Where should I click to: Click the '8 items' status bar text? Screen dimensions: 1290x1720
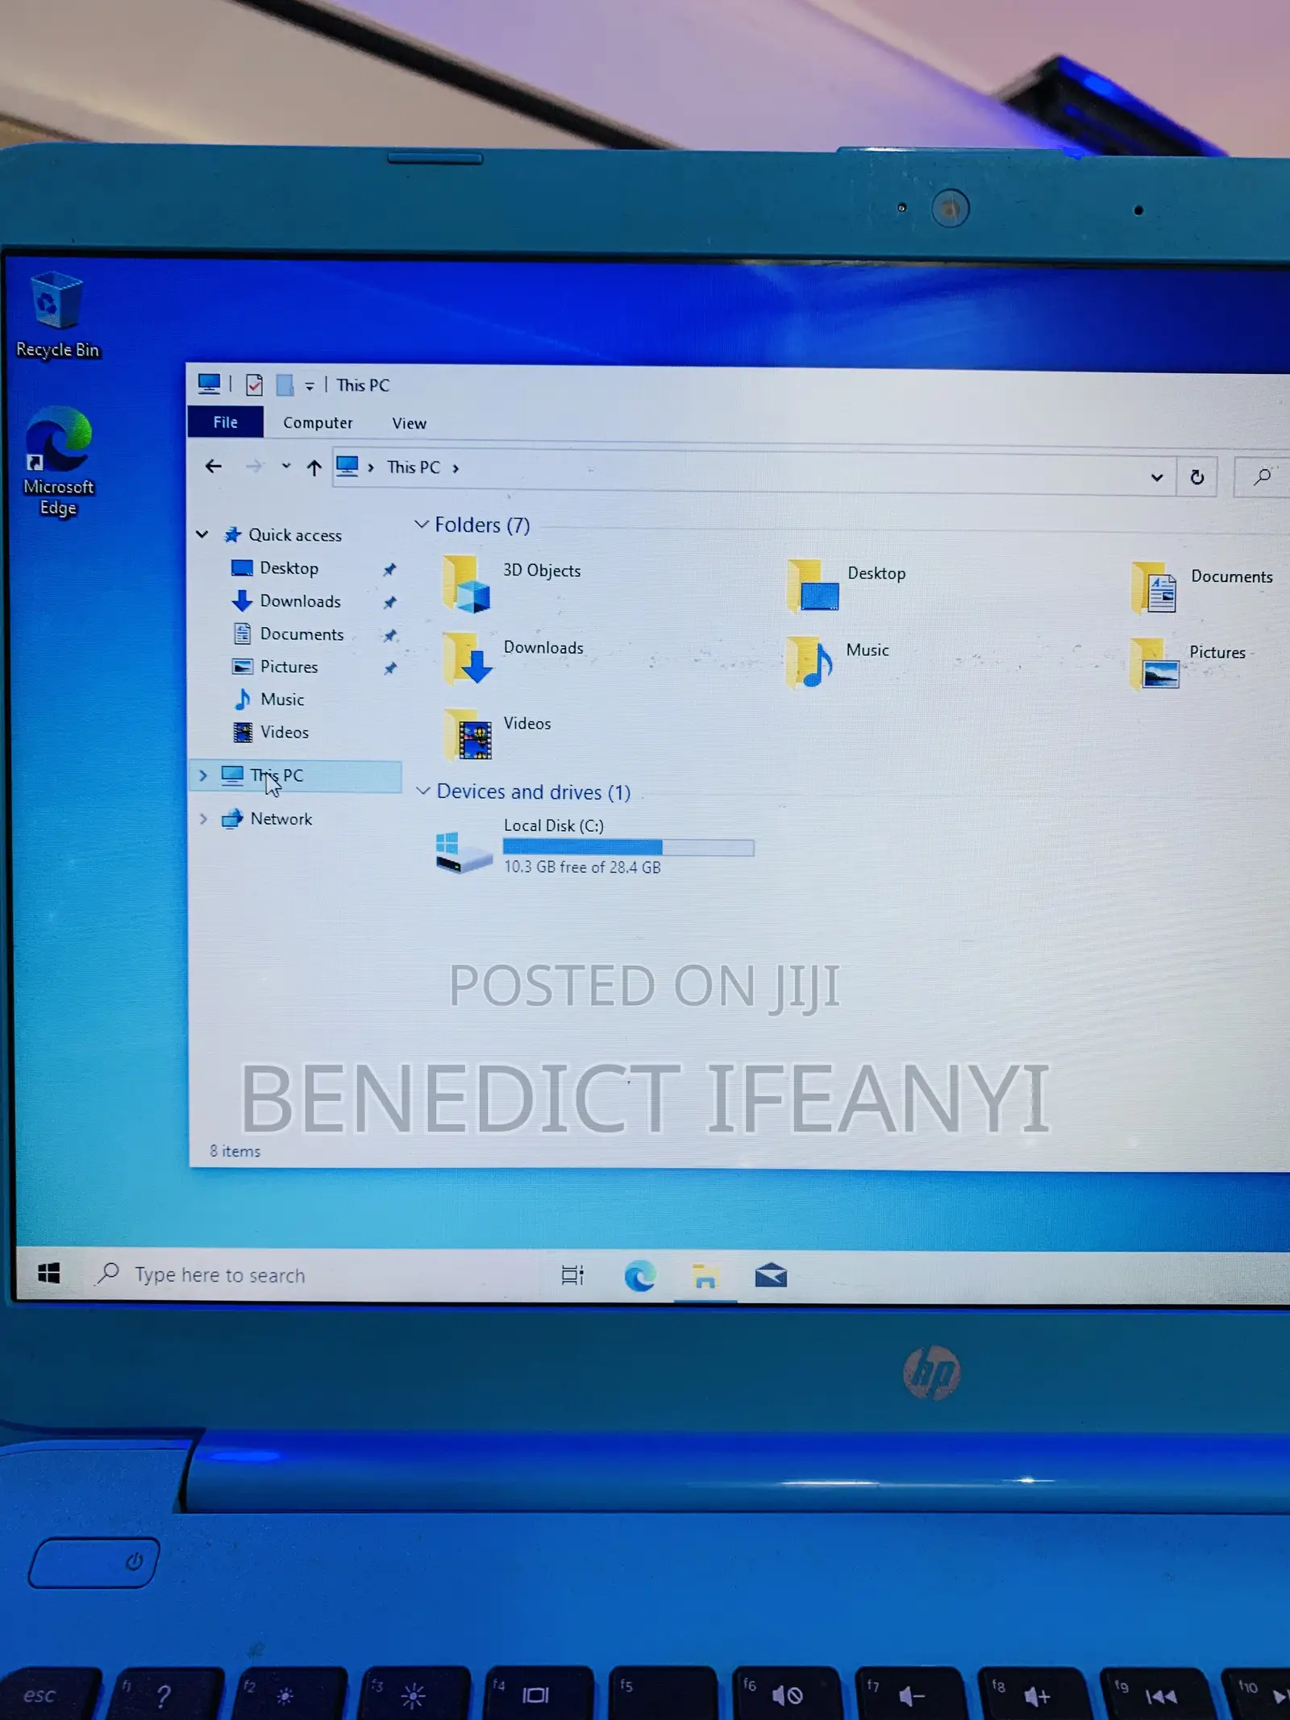click(235, 1151)
